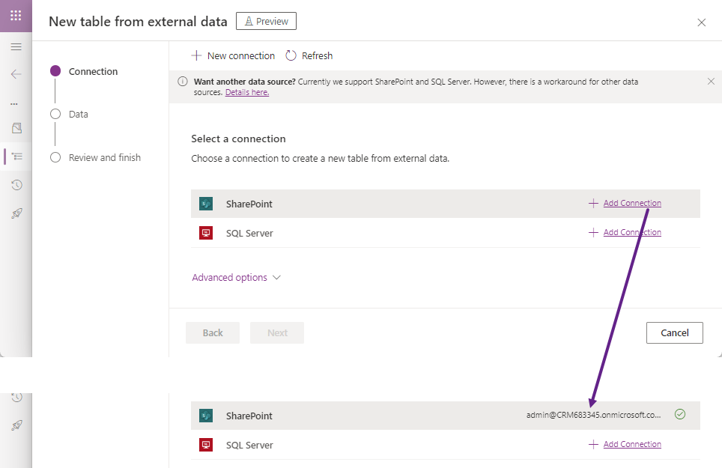Screen dimensions: 722x468
Task: Select the SharePoint row without a connected account
Action: 446,204
